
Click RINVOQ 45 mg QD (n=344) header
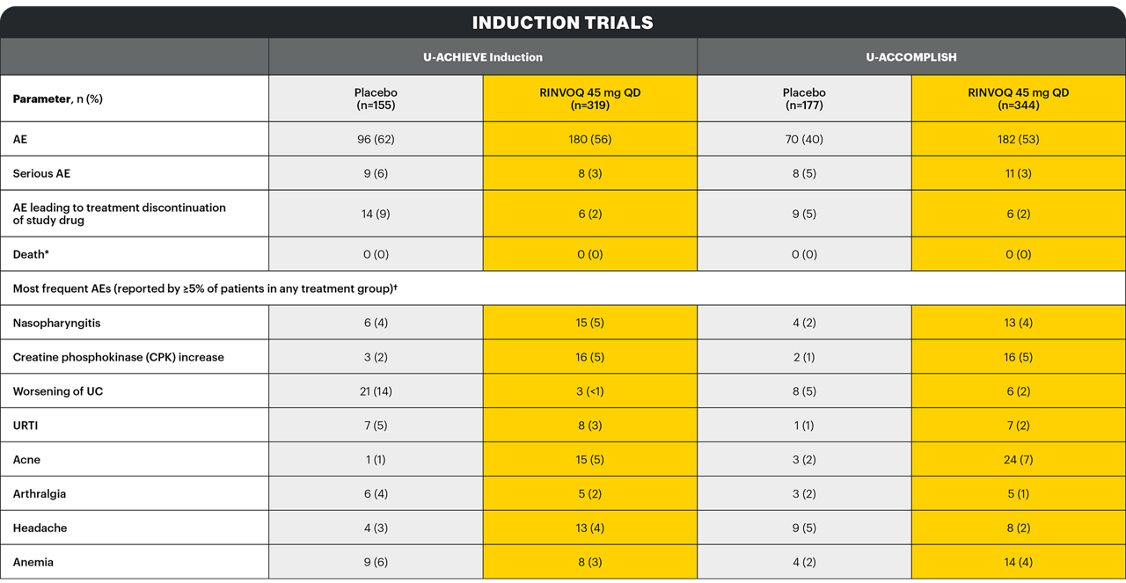click(x=1019, y=98)
